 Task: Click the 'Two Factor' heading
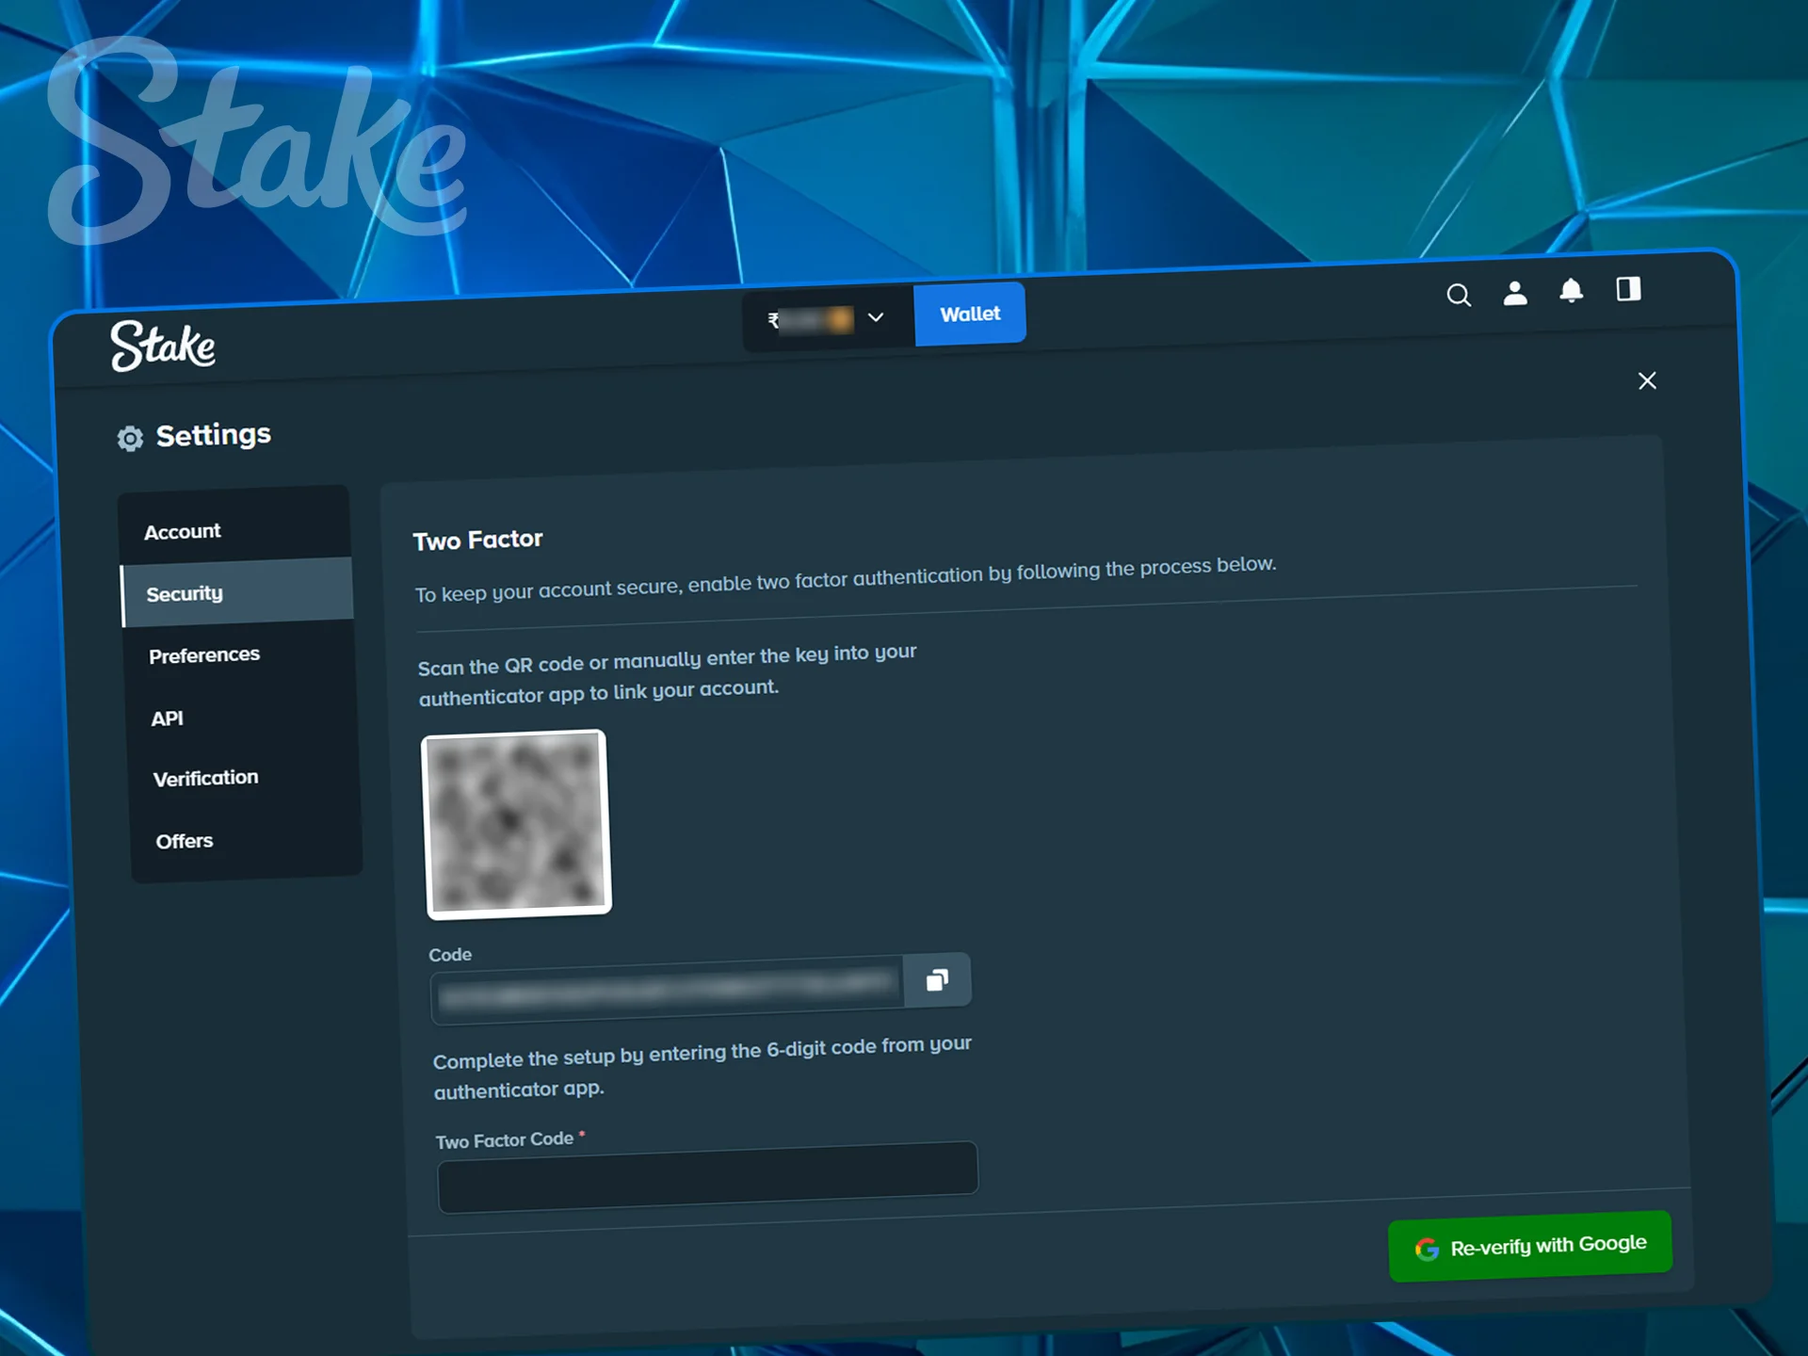click(x=477, y=540)
